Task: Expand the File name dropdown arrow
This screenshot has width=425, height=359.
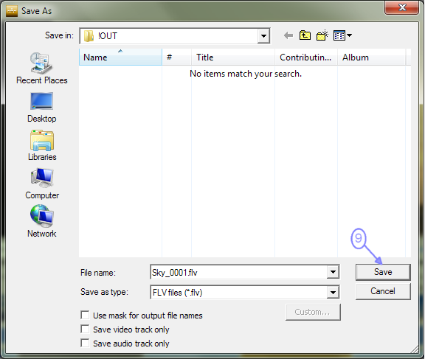Action: coord(333,272)
